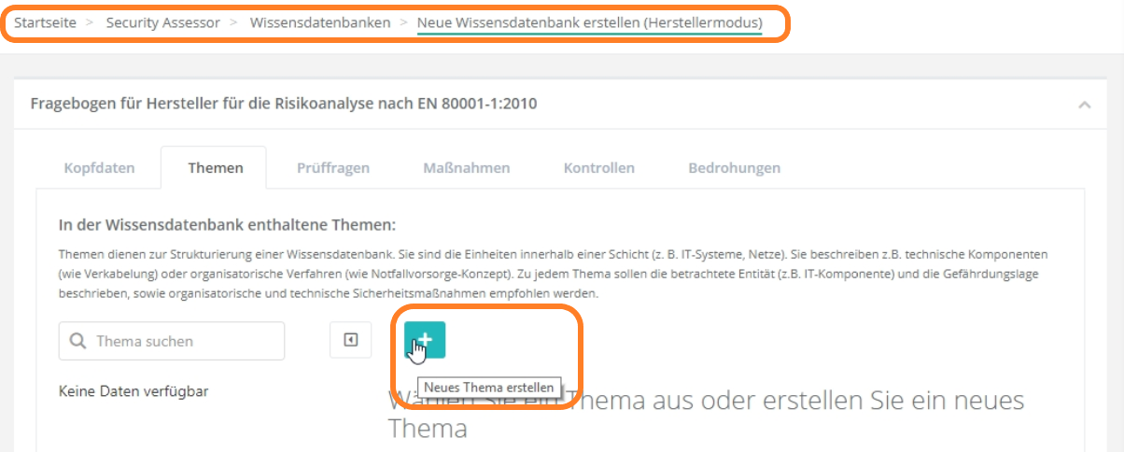Show the Kontrollen tab
The image size is (1124, 452).
tap(598, 168)
